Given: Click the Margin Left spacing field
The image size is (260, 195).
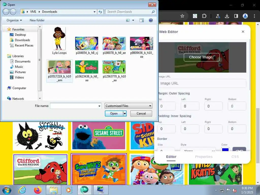Looking at the screenshot, I should coord(190,106).
